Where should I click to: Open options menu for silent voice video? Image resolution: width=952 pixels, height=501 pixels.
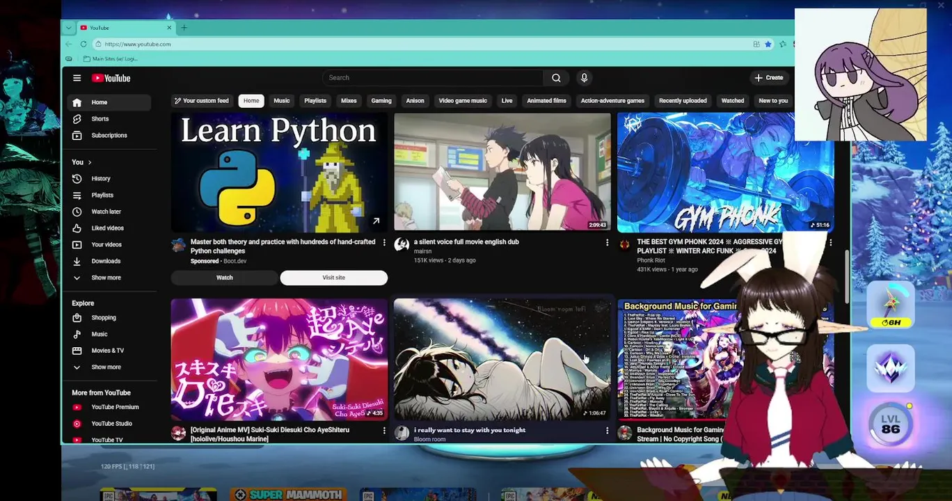[607, 242]
